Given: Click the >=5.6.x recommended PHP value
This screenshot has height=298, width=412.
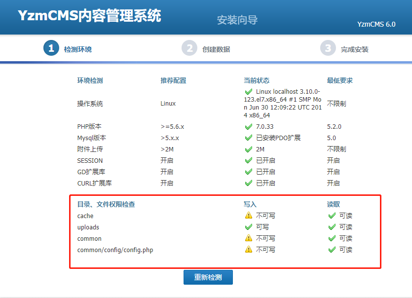Looking at the screenshot, I should tap(172, 127).
